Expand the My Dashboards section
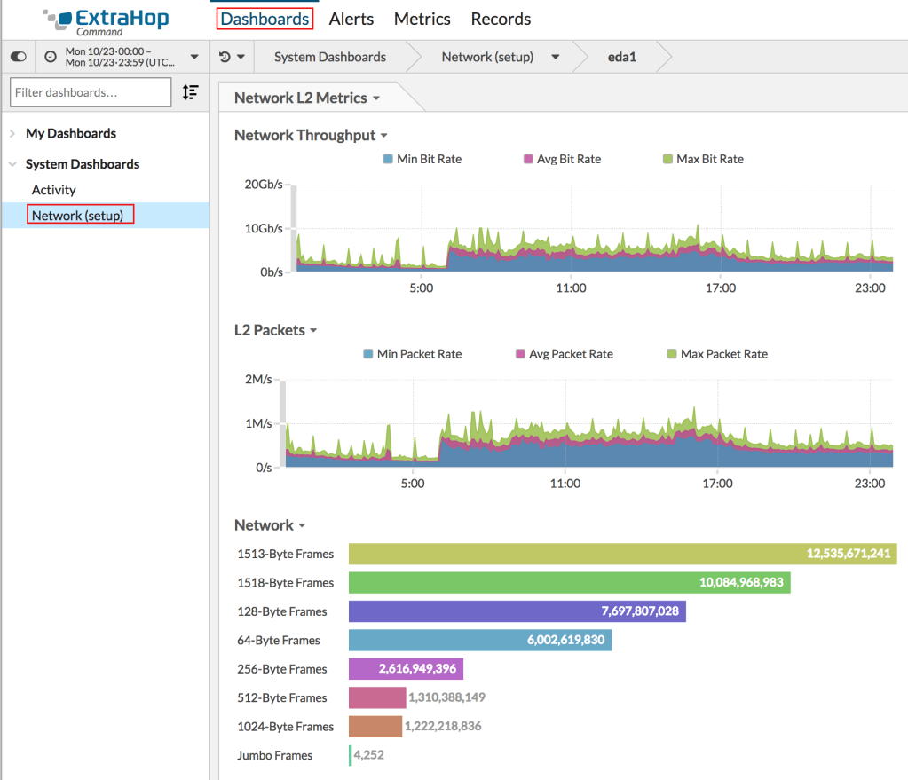 tap(12, 133)
